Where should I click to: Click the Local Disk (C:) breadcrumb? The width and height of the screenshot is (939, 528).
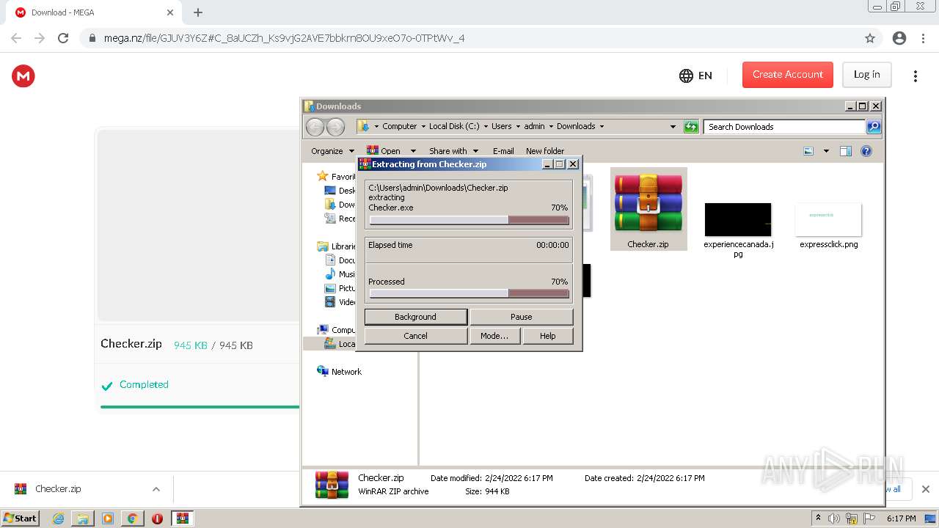pyautogui.click(x=454, y=127)
